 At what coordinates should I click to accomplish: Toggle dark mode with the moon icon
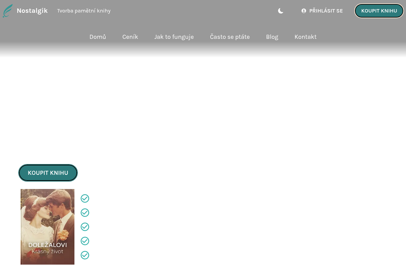(x=280, y=11)
